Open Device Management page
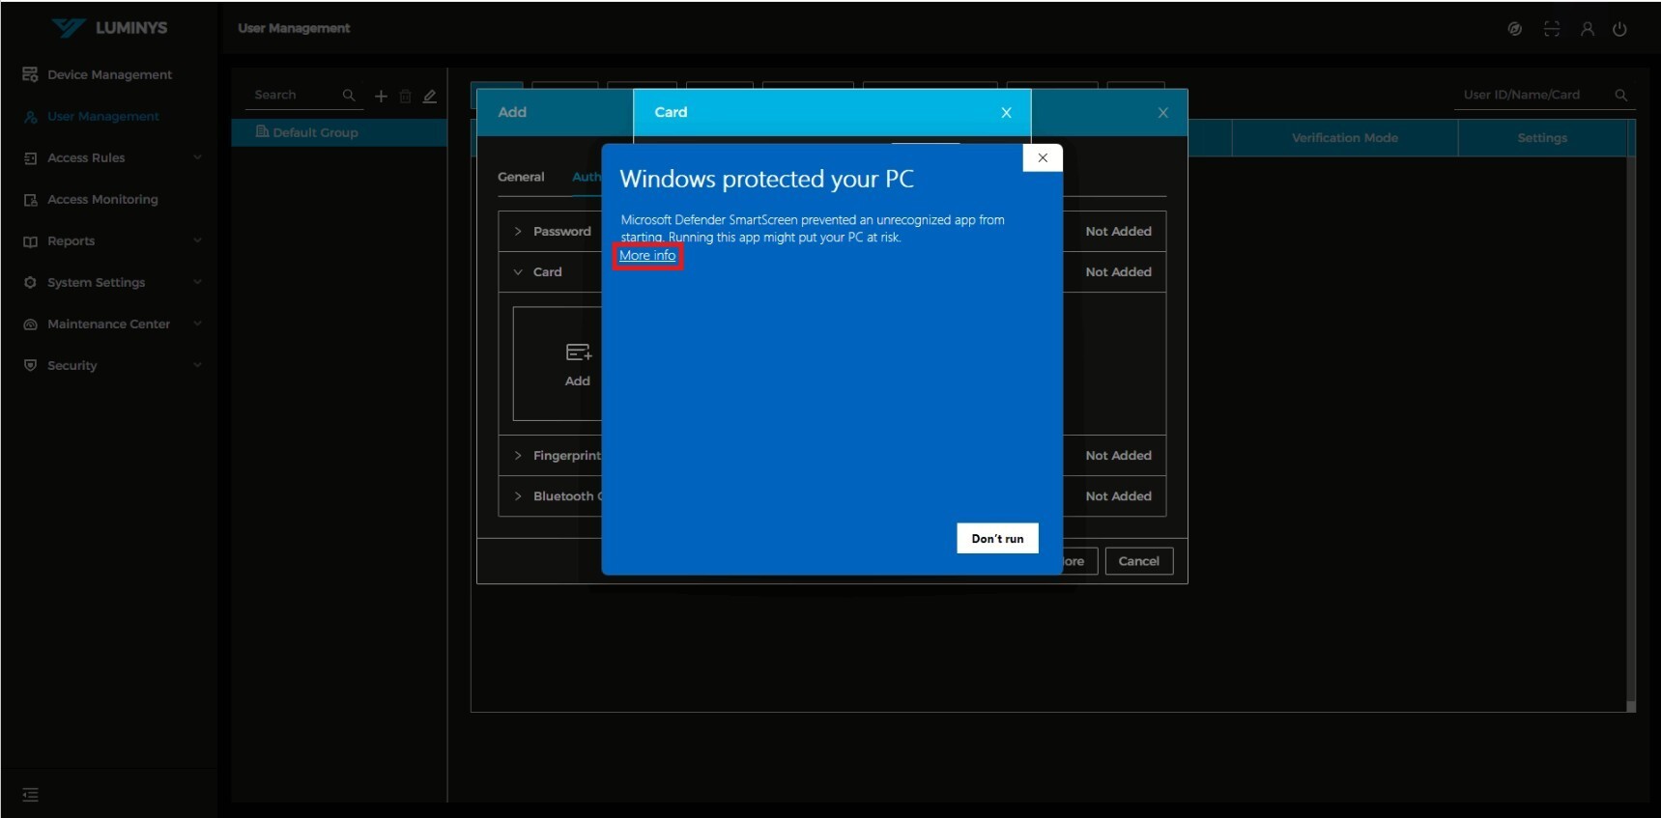Viewport: 1661px width, 818px height. (x=109, y=75)
